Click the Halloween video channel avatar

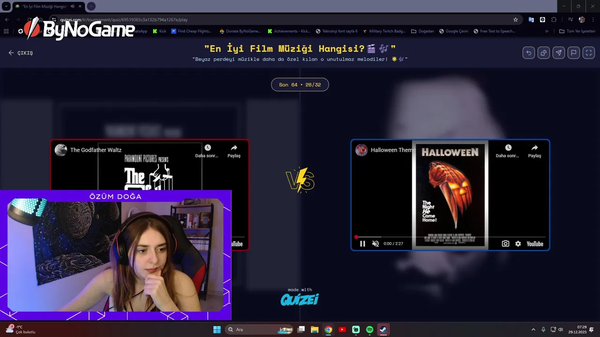[361, 150]
